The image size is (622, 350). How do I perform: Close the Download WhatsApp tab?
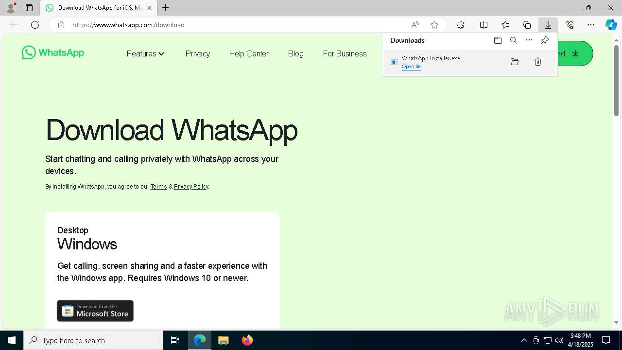pos(149,8)
